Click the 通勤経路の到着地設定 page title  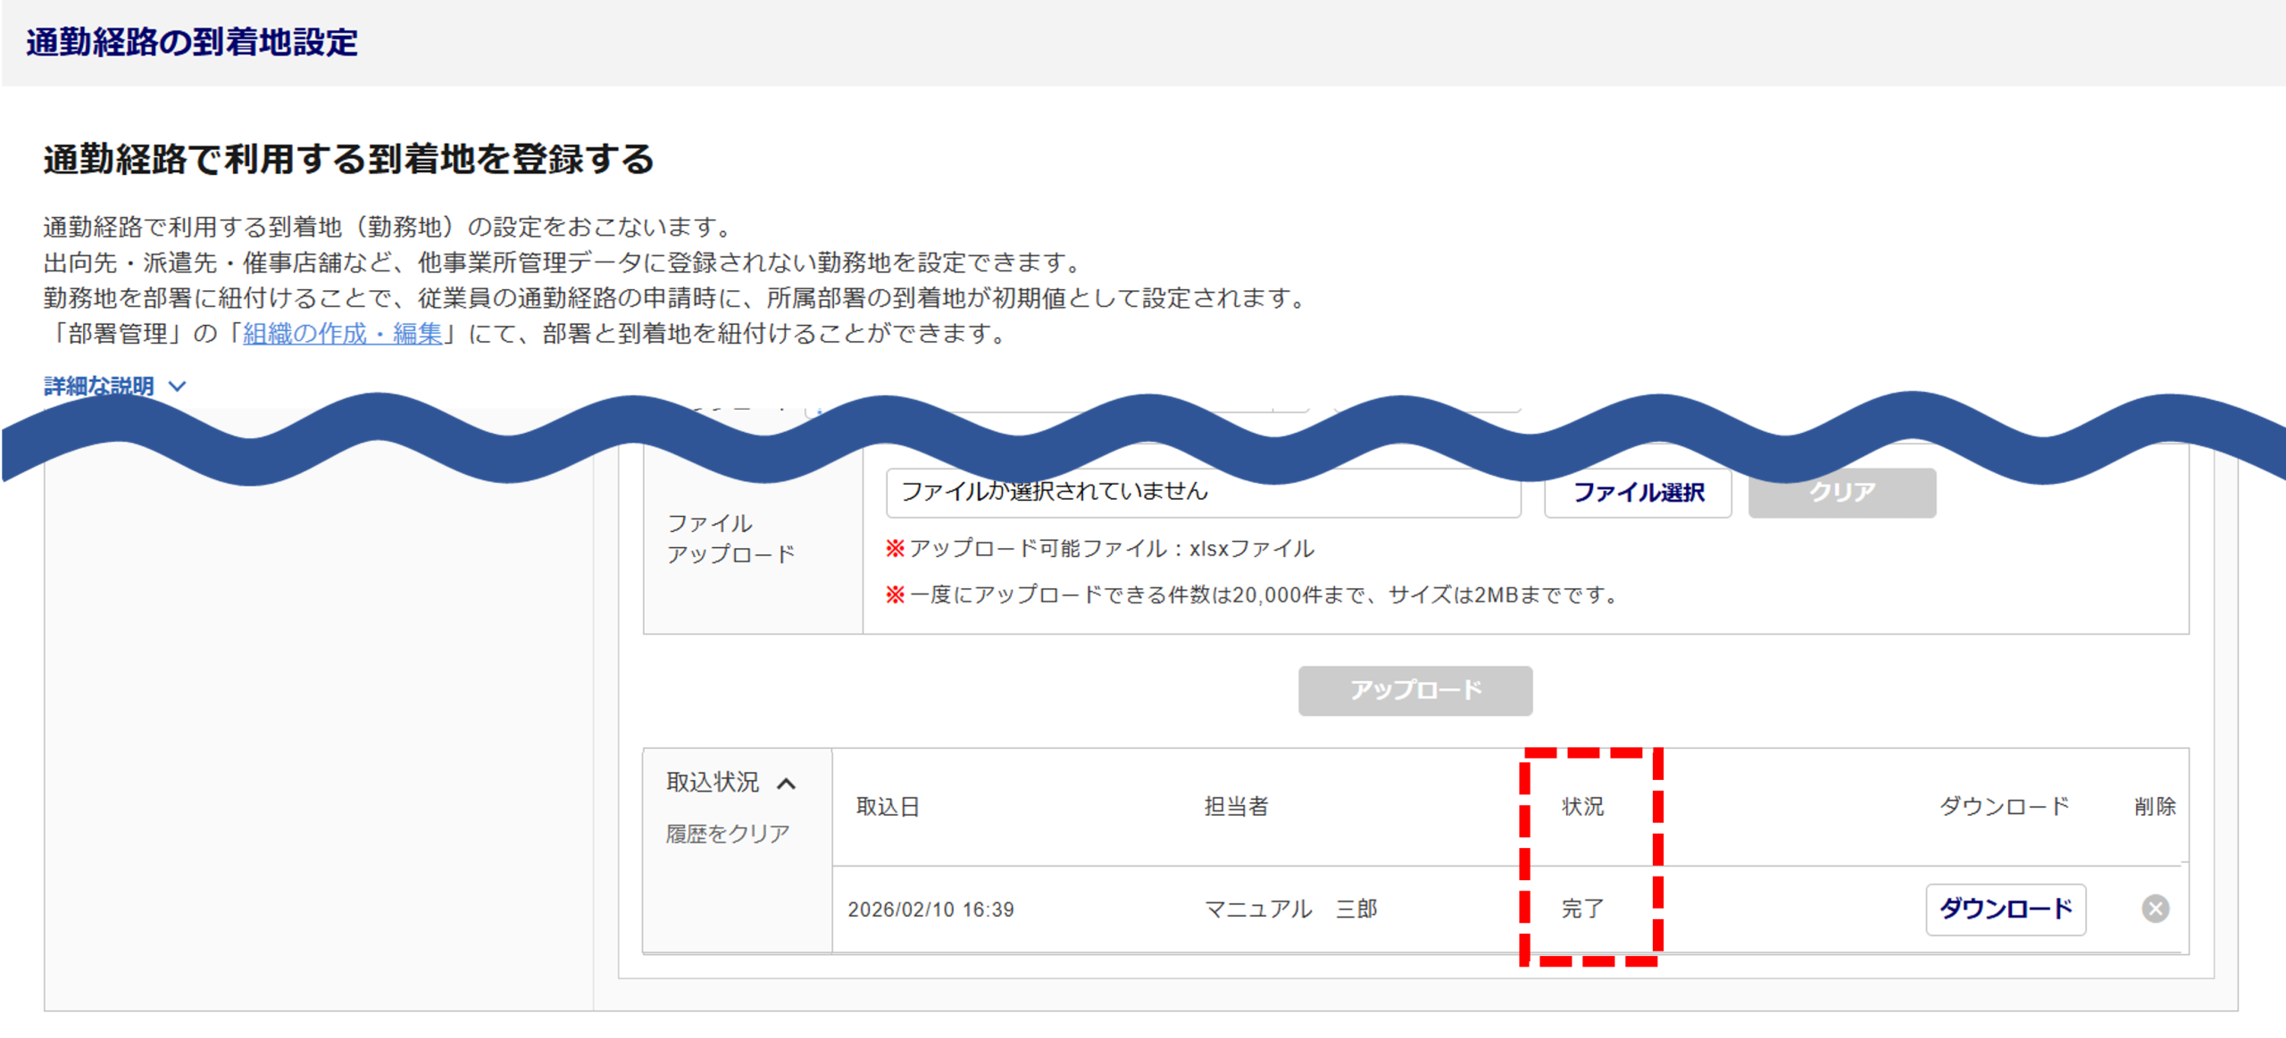point(192,42)
